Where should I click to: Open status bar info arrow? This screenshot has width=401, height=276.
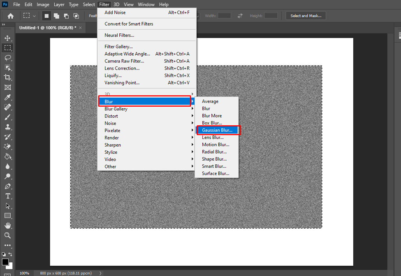(100, 273)
